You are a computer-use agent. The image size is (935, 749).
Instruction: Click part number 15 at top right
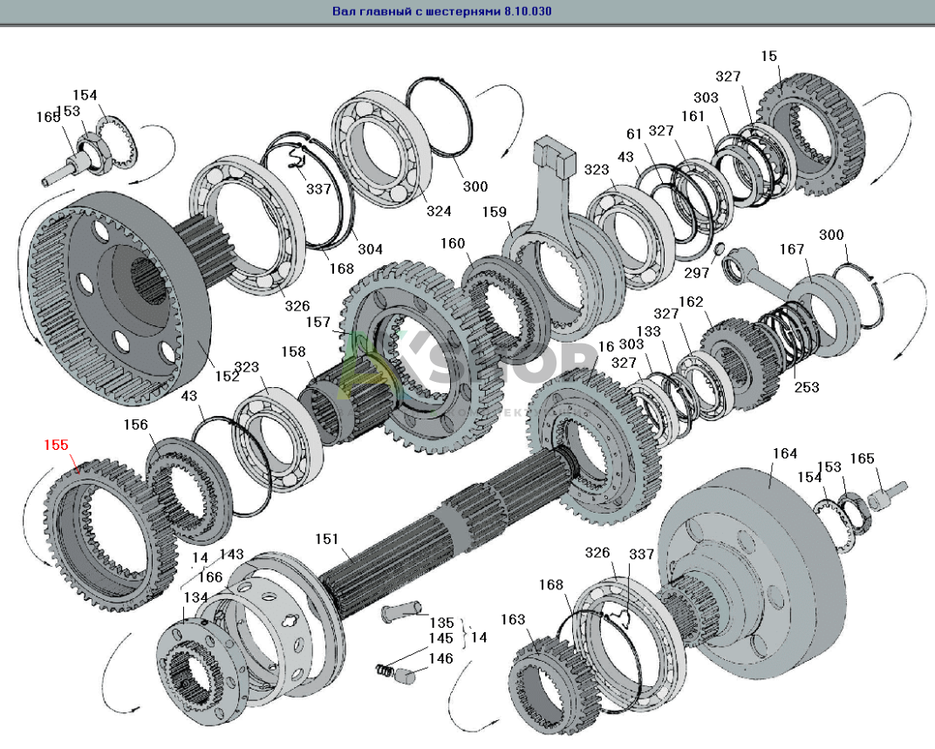[768, 57]
